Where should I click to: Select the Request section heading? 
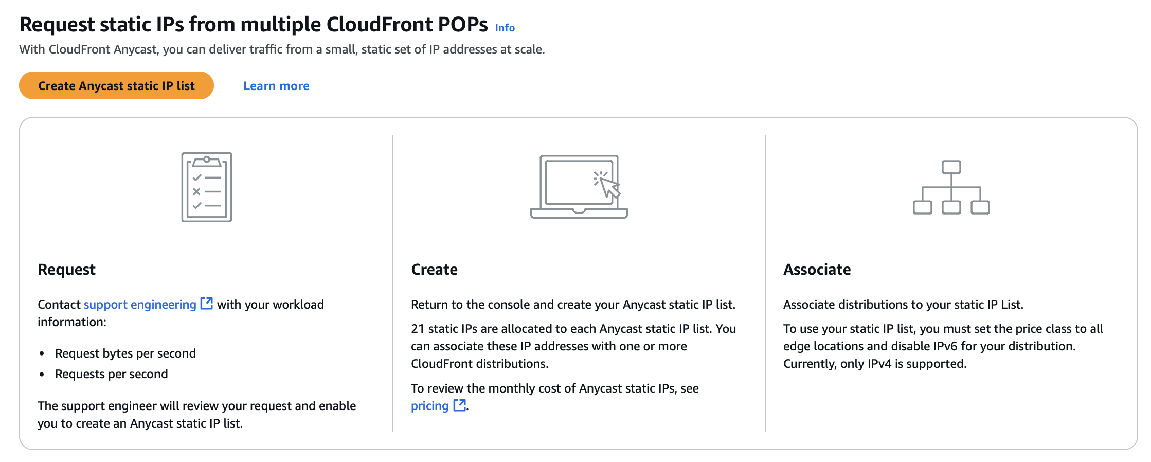(67, 269)
